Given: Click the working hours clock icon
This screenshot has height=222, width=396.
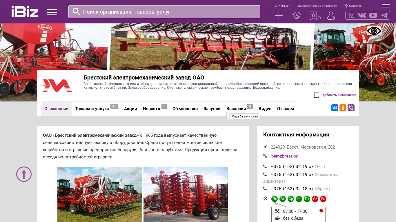Looking at the screenshot, I should point(265,199).
